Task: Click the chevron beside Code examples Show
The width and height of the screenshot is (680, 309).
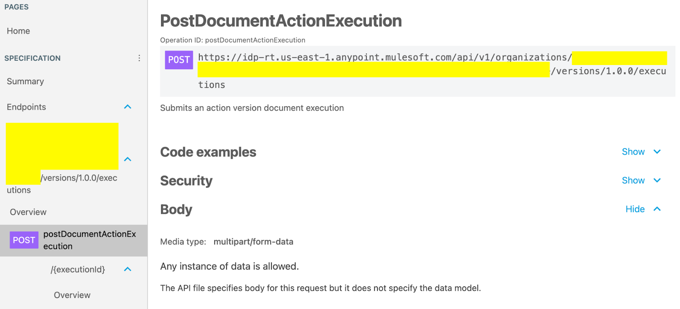Action: point(657,151)
